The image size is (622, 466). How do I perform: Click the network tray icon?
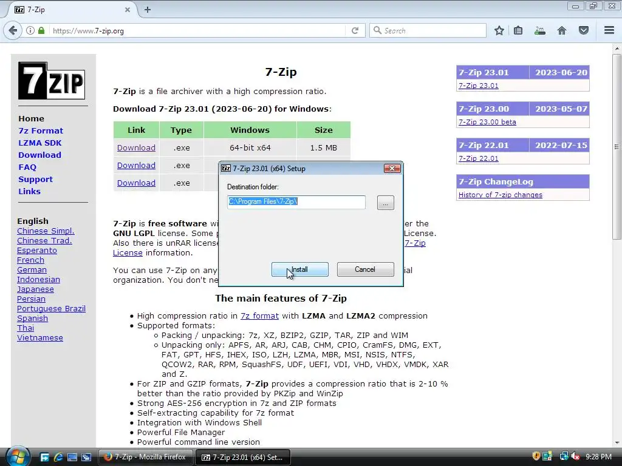click(x=564, y=456)
